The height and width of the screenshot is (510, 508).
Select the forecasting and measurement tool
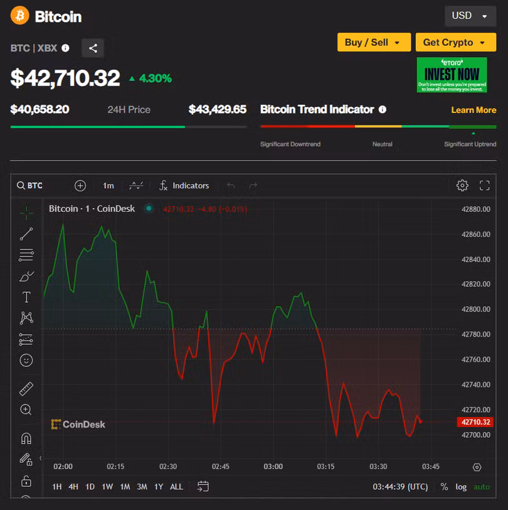click(26, 339)
